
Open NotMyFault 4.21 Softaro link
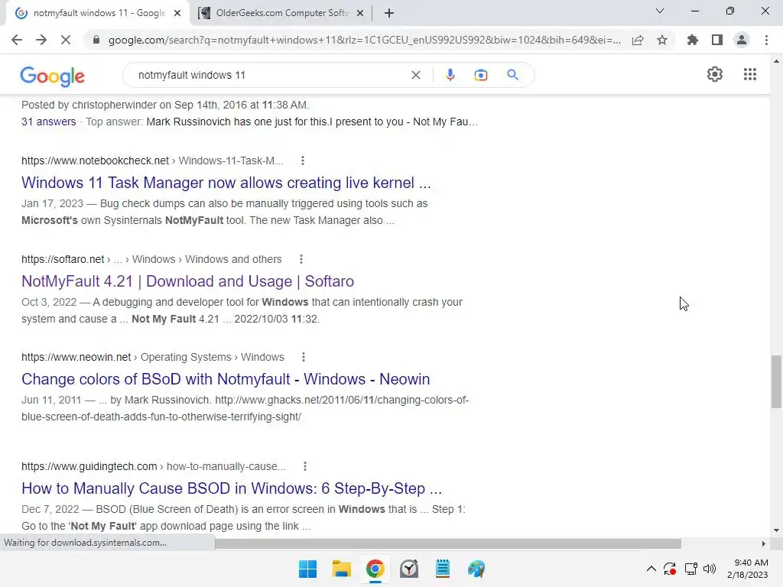tap(188, 281)
